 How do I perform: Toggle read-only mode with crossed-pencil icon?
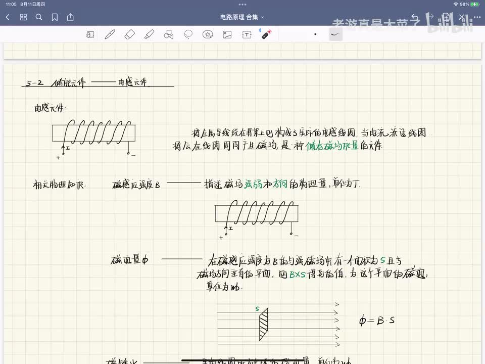461,17
